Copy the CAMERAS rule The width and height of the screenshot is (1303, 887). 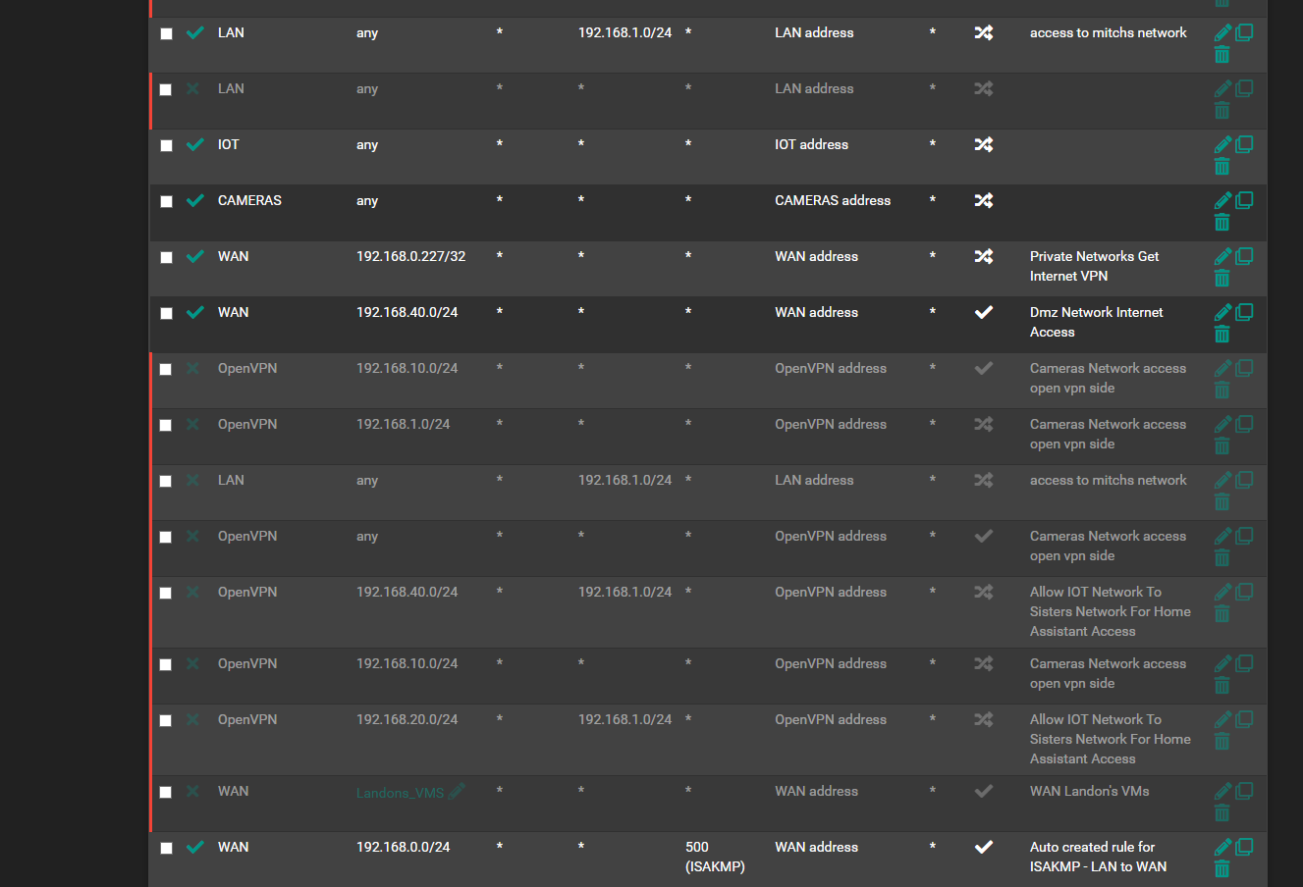point(1244,200)
